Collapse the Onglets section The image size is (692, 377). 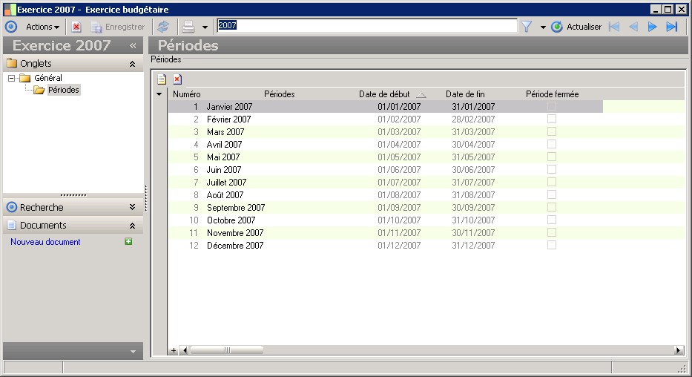coord(132,64)
